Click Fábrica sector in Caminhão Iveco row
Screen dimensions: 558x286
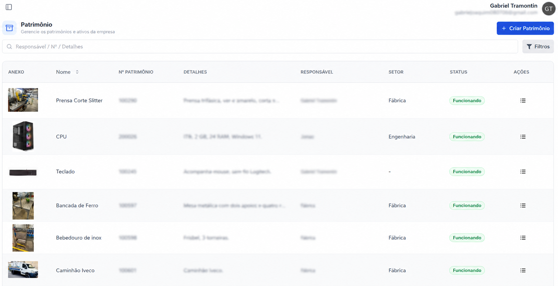[397, 270]
